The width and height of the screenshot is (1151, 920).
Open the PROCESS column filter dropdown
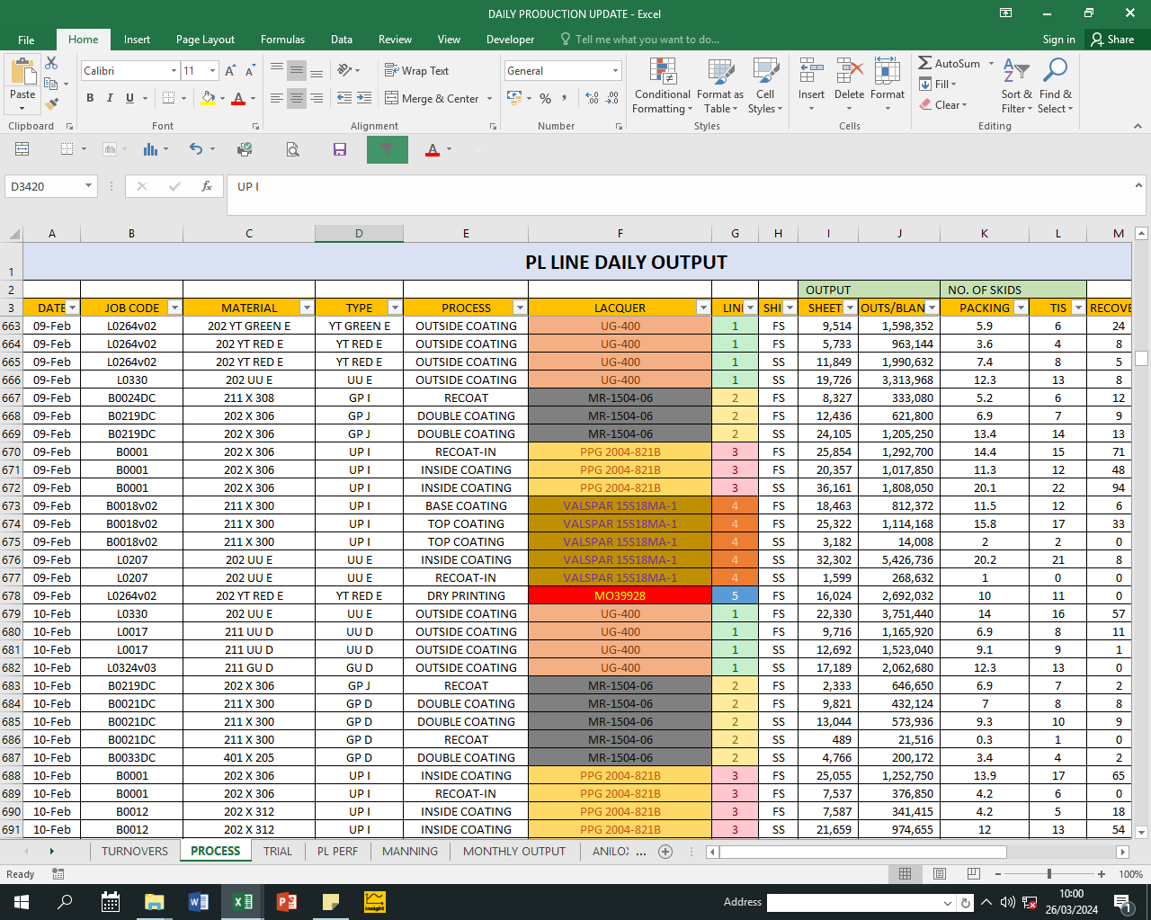(x=520, y=308)
